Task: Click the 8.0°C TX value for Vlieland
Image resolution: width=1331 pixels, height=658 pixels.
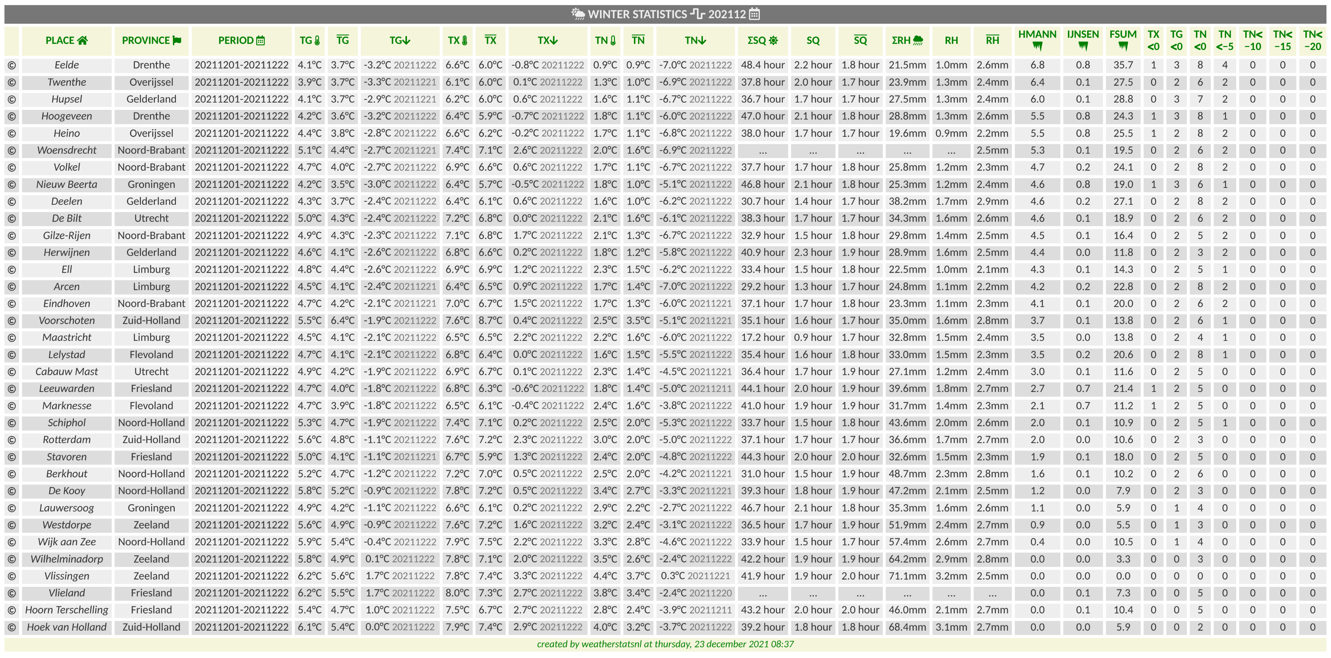Action: [x=457, y=593]
